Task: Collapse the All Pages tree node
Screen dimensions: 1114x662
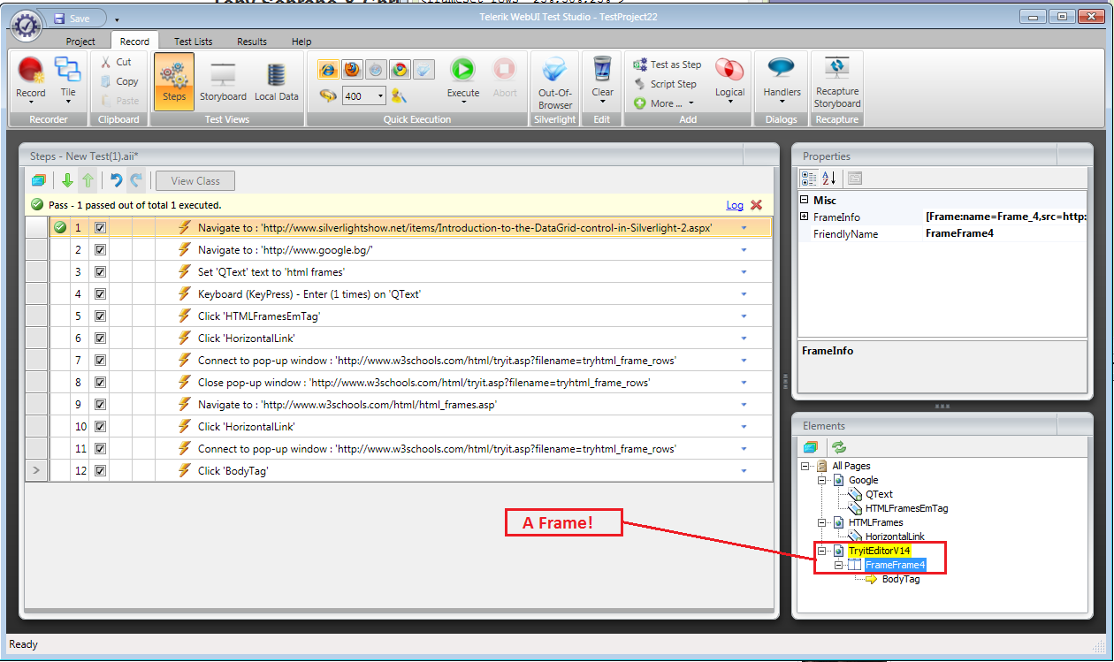Action: tap(805, 466)
